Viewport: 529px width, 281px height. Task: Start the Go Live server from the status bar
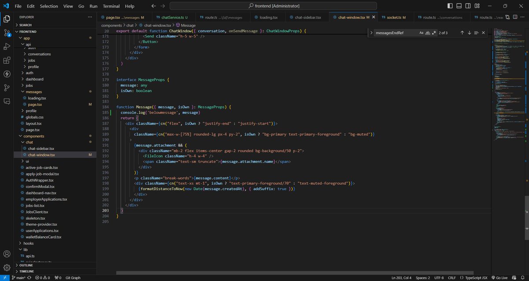click(x=501, y=278)
